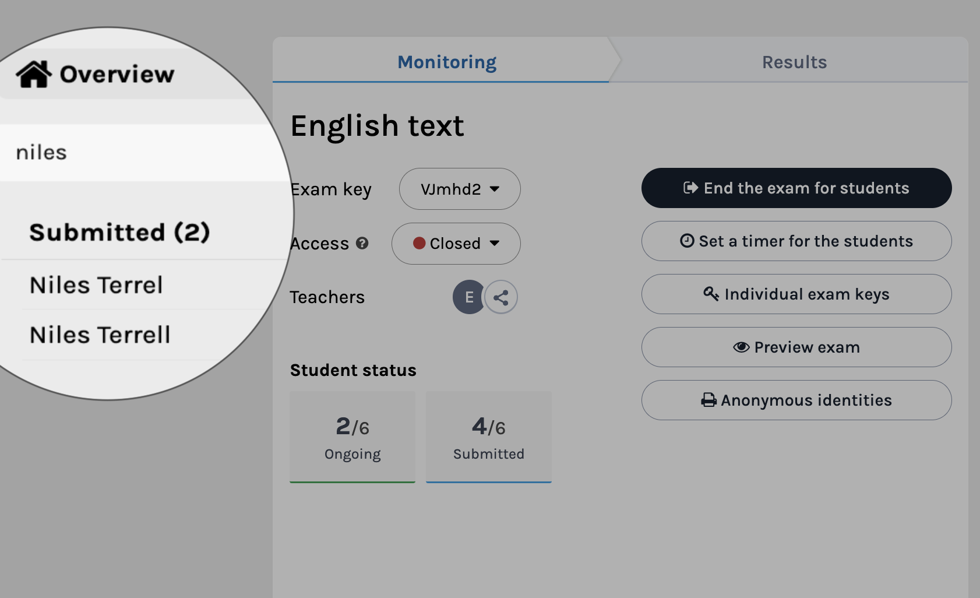Filter by the 2/6 Ongoing status card
The height and width of the screenshot is (598, 980).
pos(352,437)
